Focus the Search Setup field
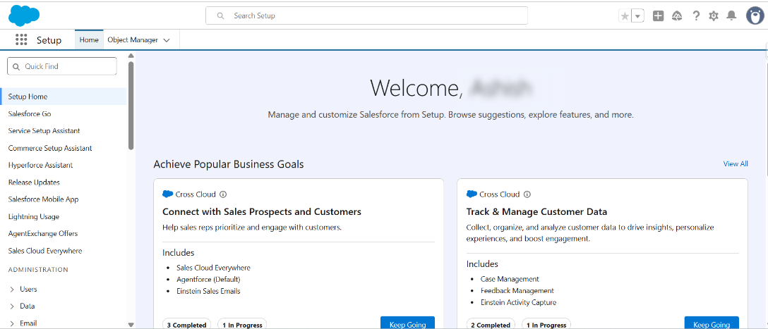The height and width of the screenshot is (329, 768). [366, 15]
